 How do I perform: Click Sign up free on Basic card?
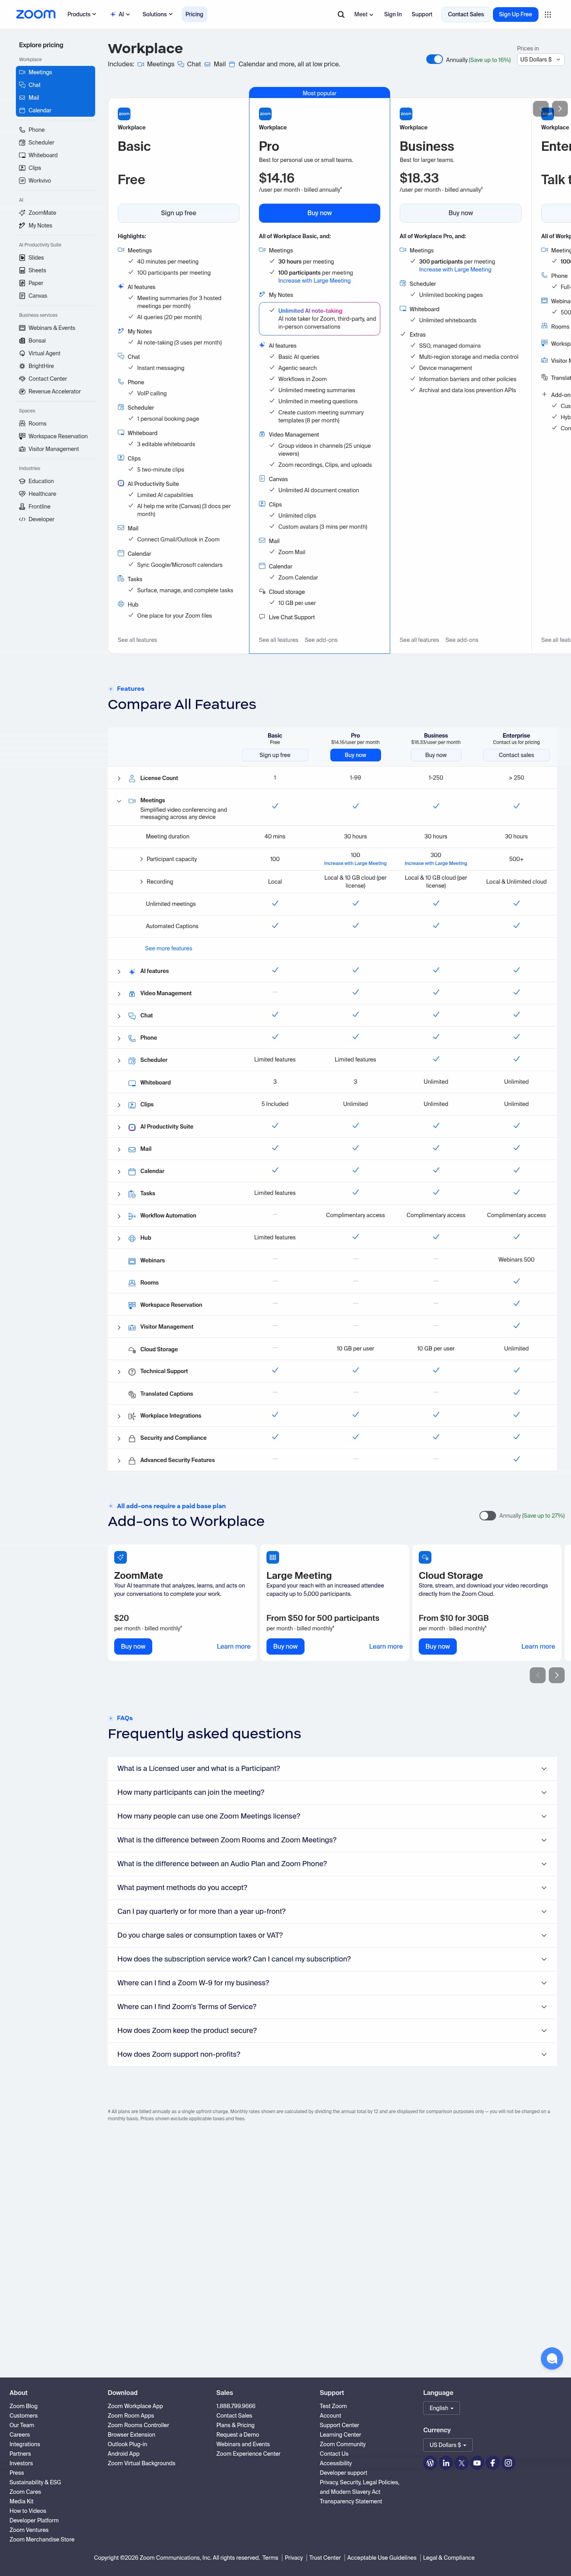pos(179,213)
